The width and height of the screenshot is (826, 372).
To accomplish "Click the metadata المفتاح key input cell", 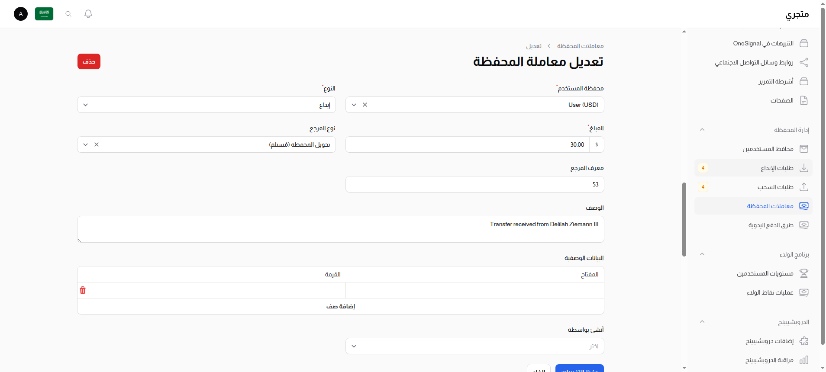I will click(x=475, y=290).
